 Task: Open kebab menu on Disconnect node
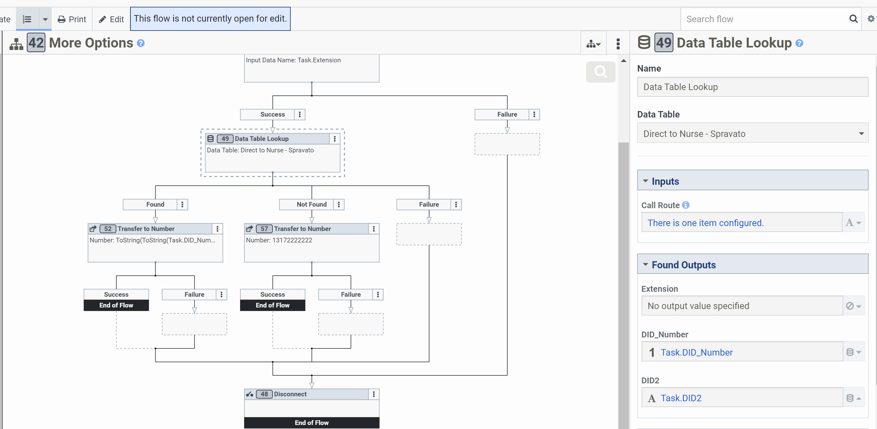[x=374, y=394]
